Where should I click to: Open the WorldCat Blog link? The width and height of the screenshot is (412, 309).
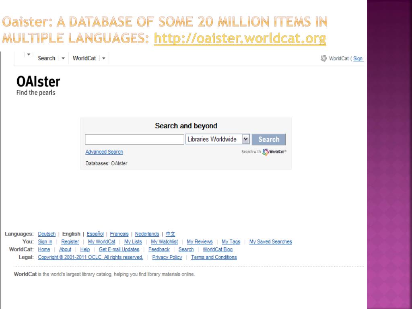[x=218, y=249]
